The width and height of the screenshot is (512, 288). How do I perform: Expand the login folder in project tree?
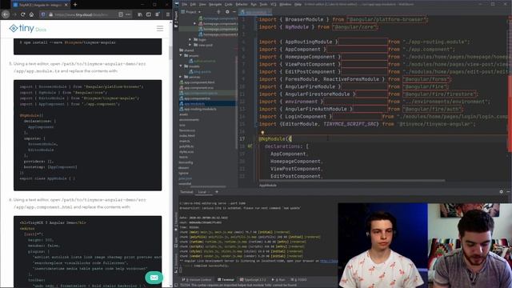(x=190, y=39)
